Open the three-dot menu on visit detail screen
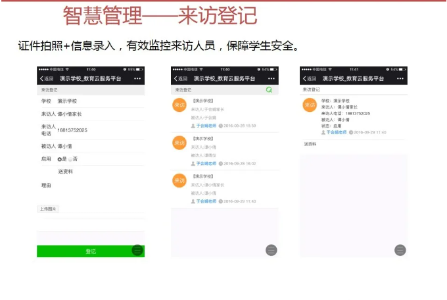This screenshot has height=300, width=447. pos(400,78)
